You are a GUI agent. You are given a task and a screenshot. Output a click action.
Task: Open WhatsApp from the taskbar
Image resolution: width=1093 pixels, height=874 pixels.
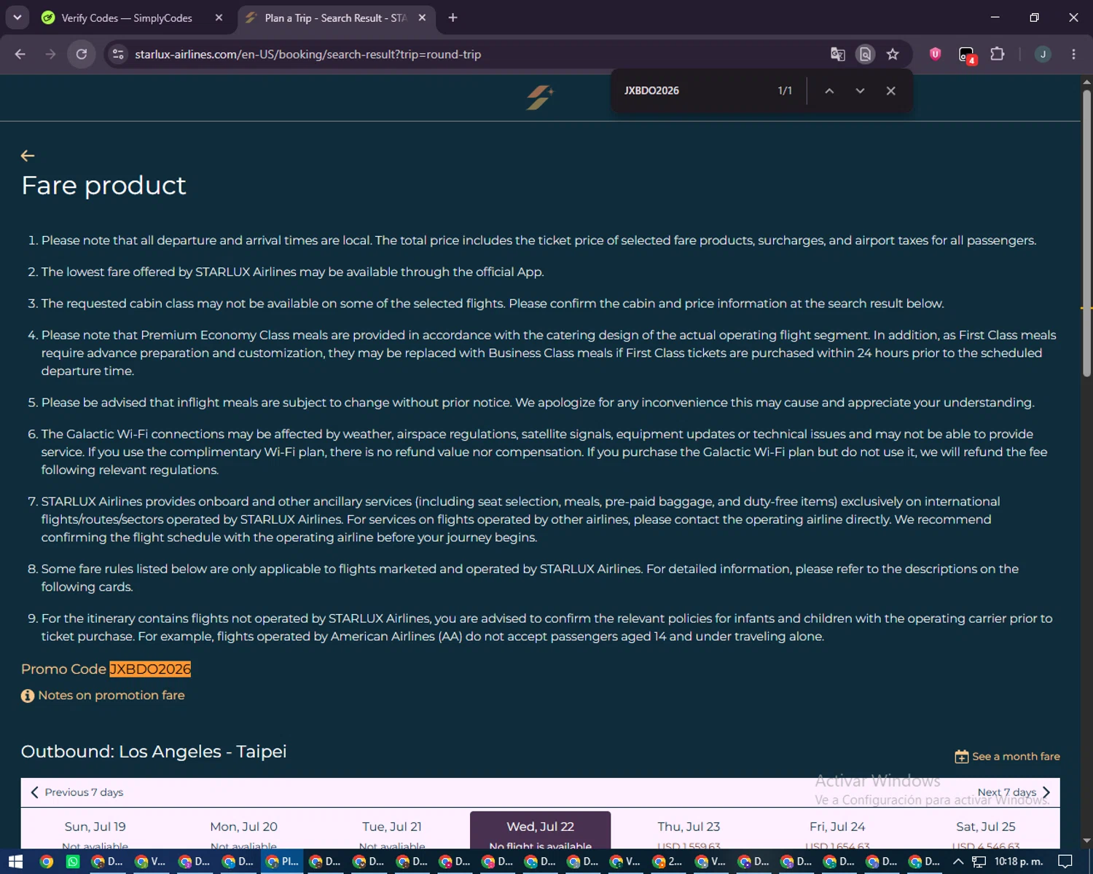click(x=73, y=862)
